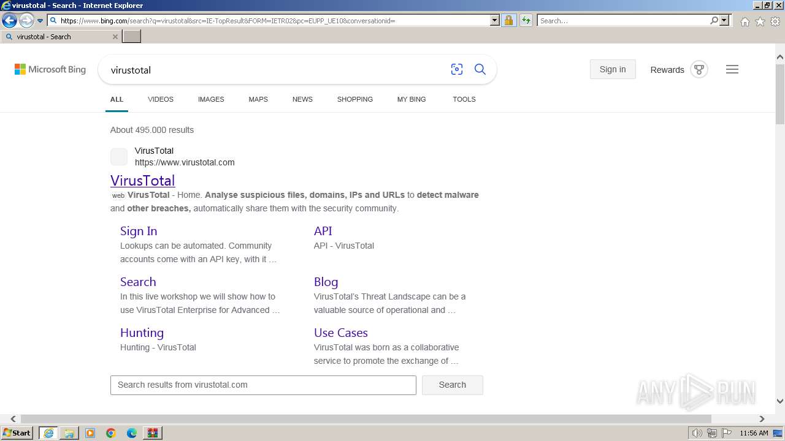Open the Sign In sitelink

coord(139,231)
